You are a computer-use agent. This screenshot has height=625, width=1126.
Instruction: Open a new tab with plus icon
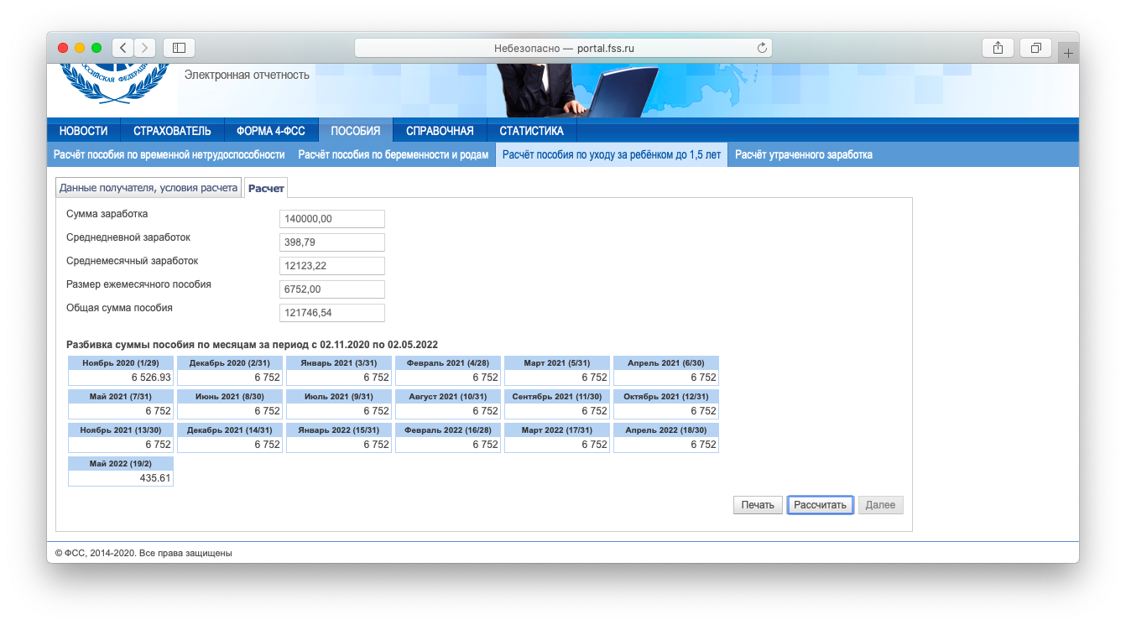(x=1068, y=53)
